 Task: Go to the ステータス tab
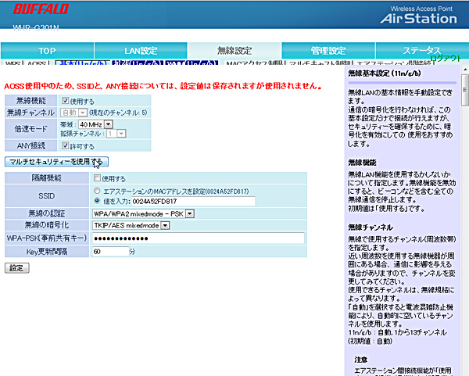(421, 51)
